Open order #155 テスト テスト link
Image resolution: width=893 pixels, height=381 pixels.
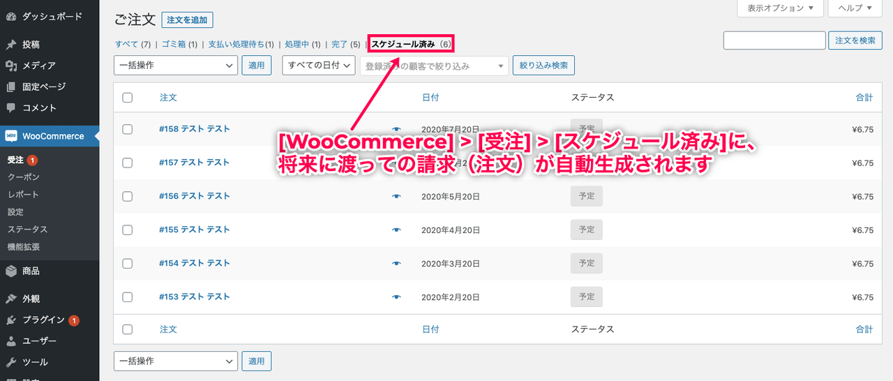[x=195, y=230]
